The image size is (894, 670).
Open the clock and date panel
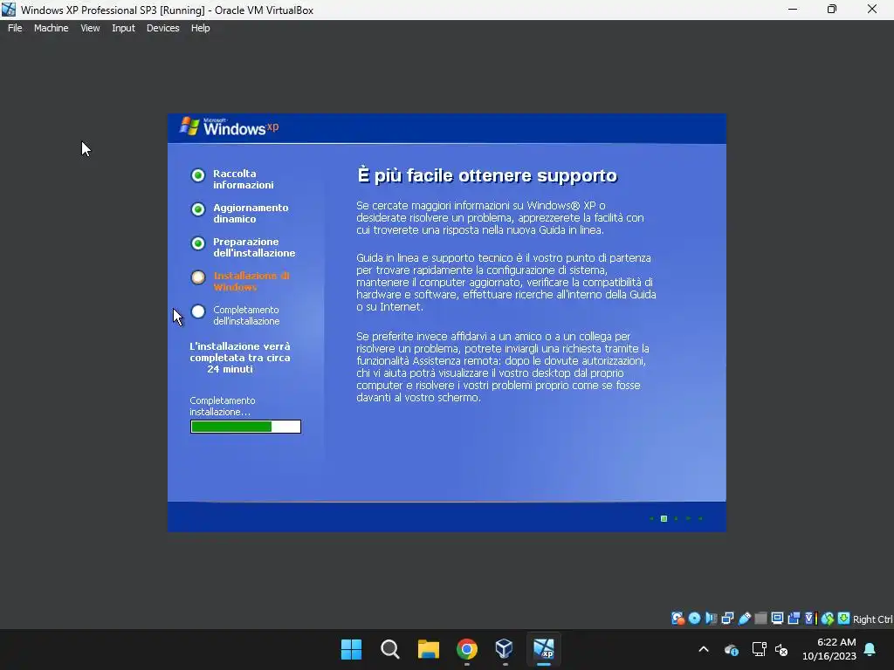tap(829, 649)
